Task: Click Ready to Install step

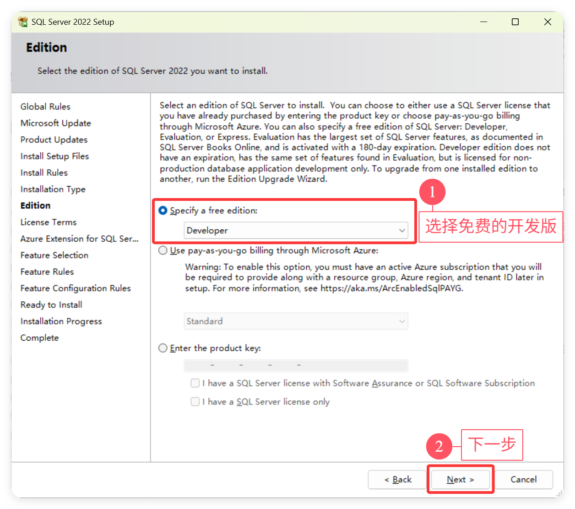Action: point(51,304)
